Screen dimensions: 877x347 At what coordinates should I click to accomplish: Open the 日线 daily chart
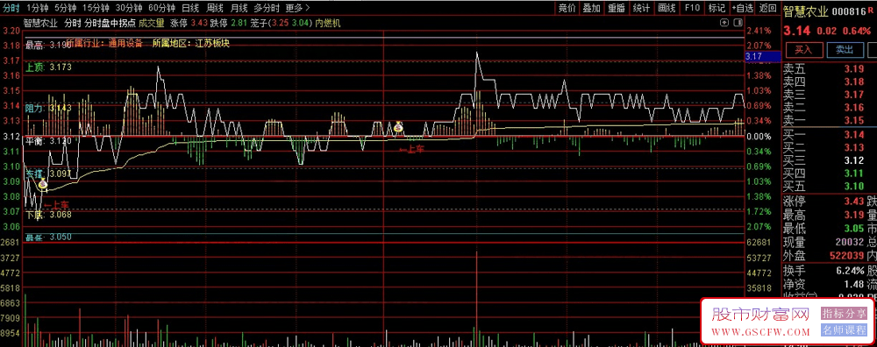click(x=190, y=8)
